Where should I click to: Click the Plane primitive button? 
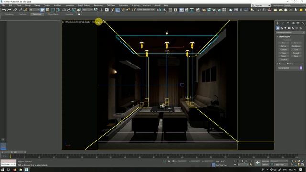[x=296, y=56]
